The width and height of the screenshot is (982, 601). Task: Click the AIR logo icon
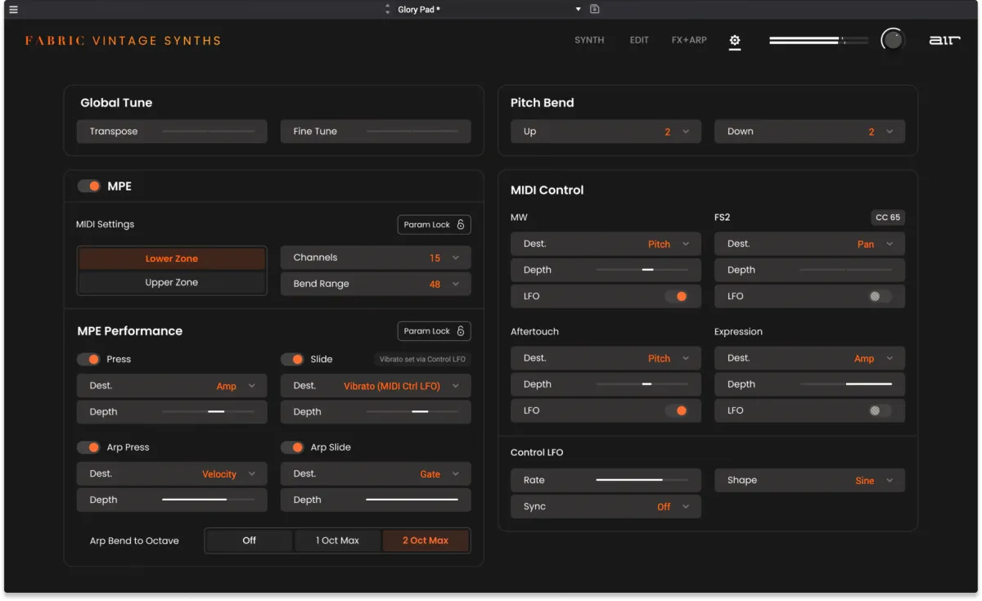[944, 40]
